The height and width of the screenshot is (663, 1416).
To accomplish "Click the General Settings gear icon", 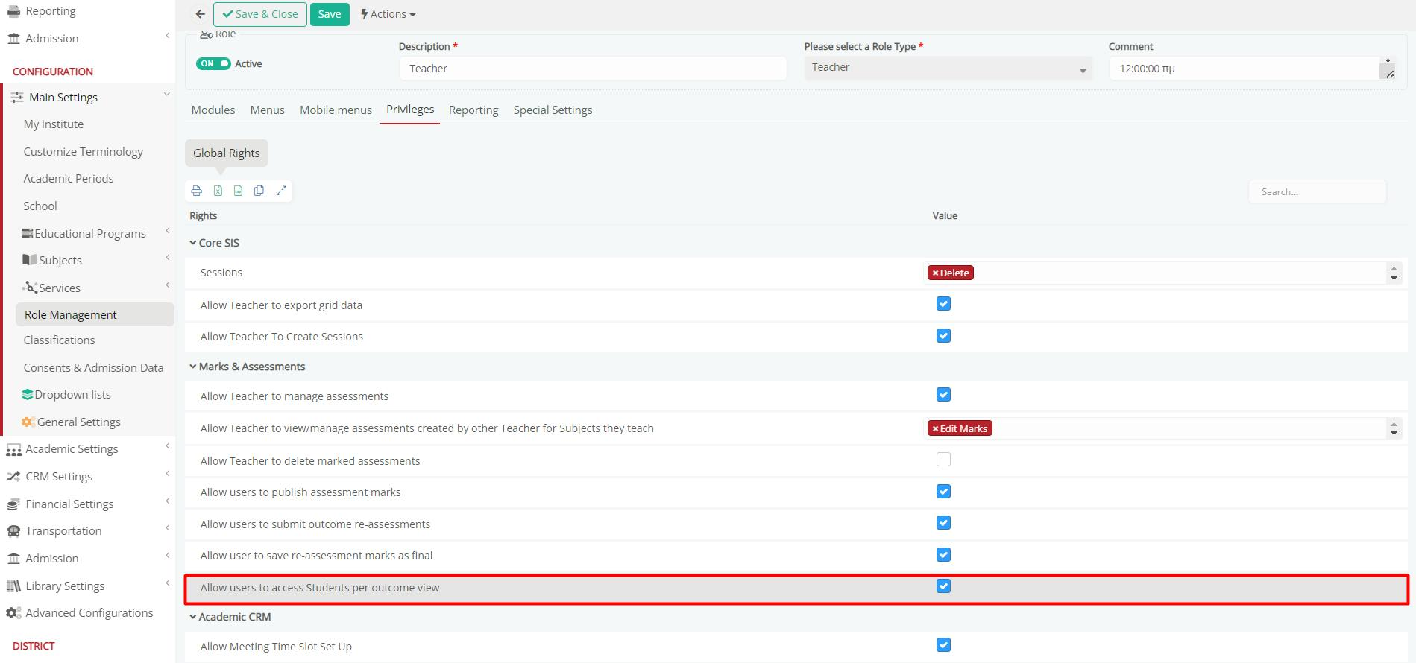I will pos(28,422).
